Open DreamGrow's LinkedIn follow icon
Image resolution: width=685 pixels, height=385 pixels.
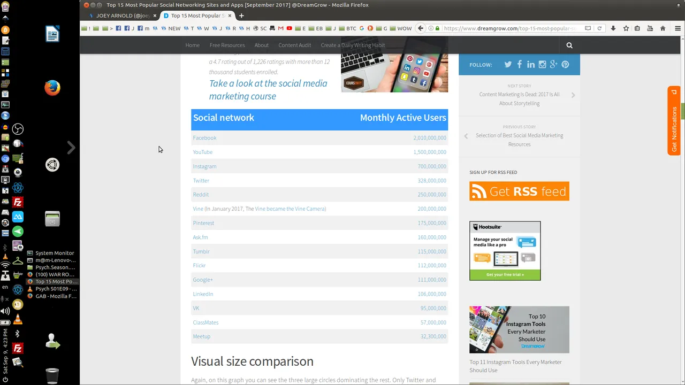(x=531, y=64)
